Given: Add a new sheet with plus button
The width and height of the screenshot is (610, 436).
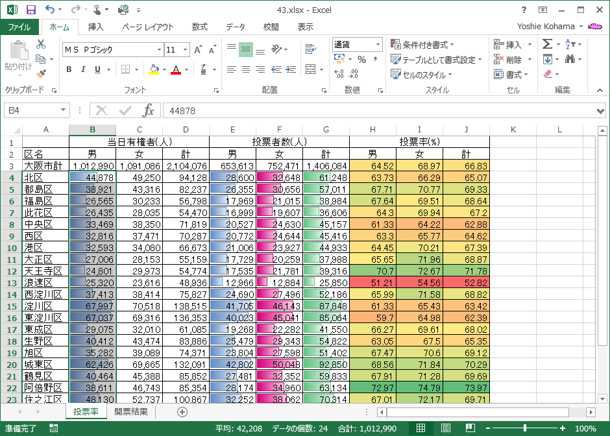Looking at the screenshot, I should pos(182,412).
